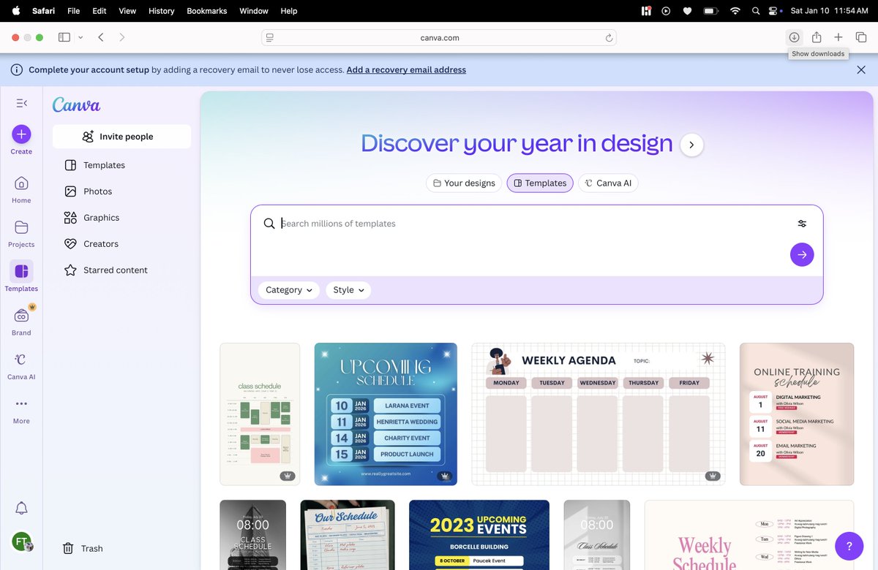This screenshot has height=570, width=878.
Task: Submit search with purple arrow button
Action: click(x=802, y=254)
